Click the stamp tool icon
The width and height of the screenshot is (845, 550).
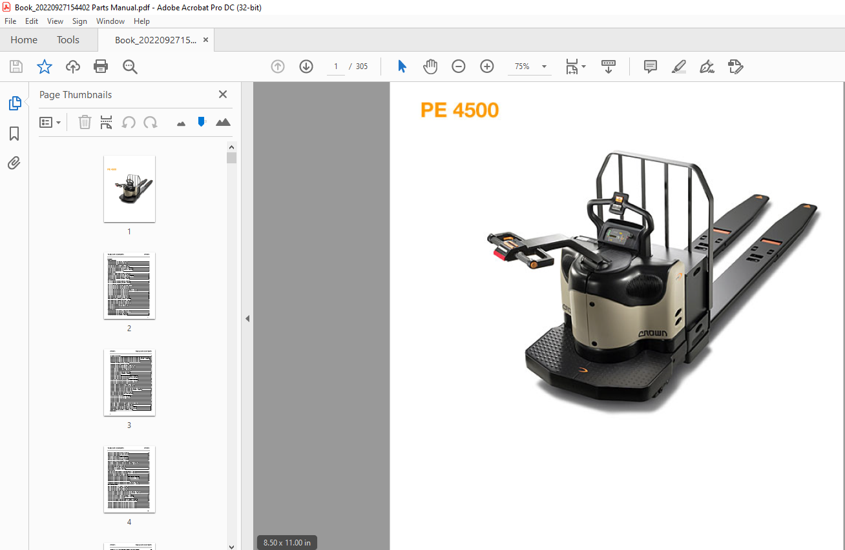click(735, 66)
